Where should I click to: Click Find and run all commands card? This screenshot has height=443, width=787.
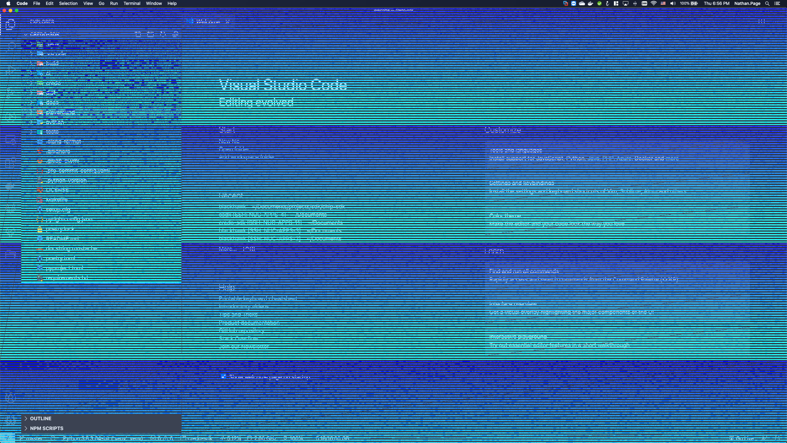pos(617,275)
